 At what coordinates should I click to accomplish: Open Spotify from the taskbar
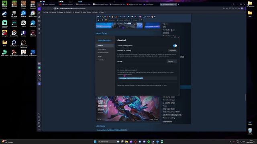(149, 142)
